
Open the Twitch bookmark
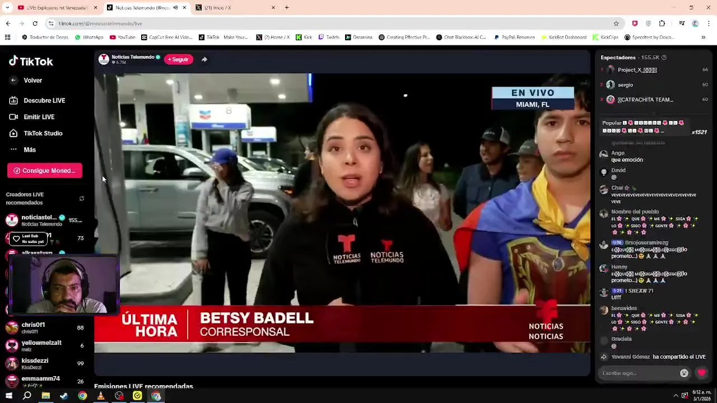329,38
